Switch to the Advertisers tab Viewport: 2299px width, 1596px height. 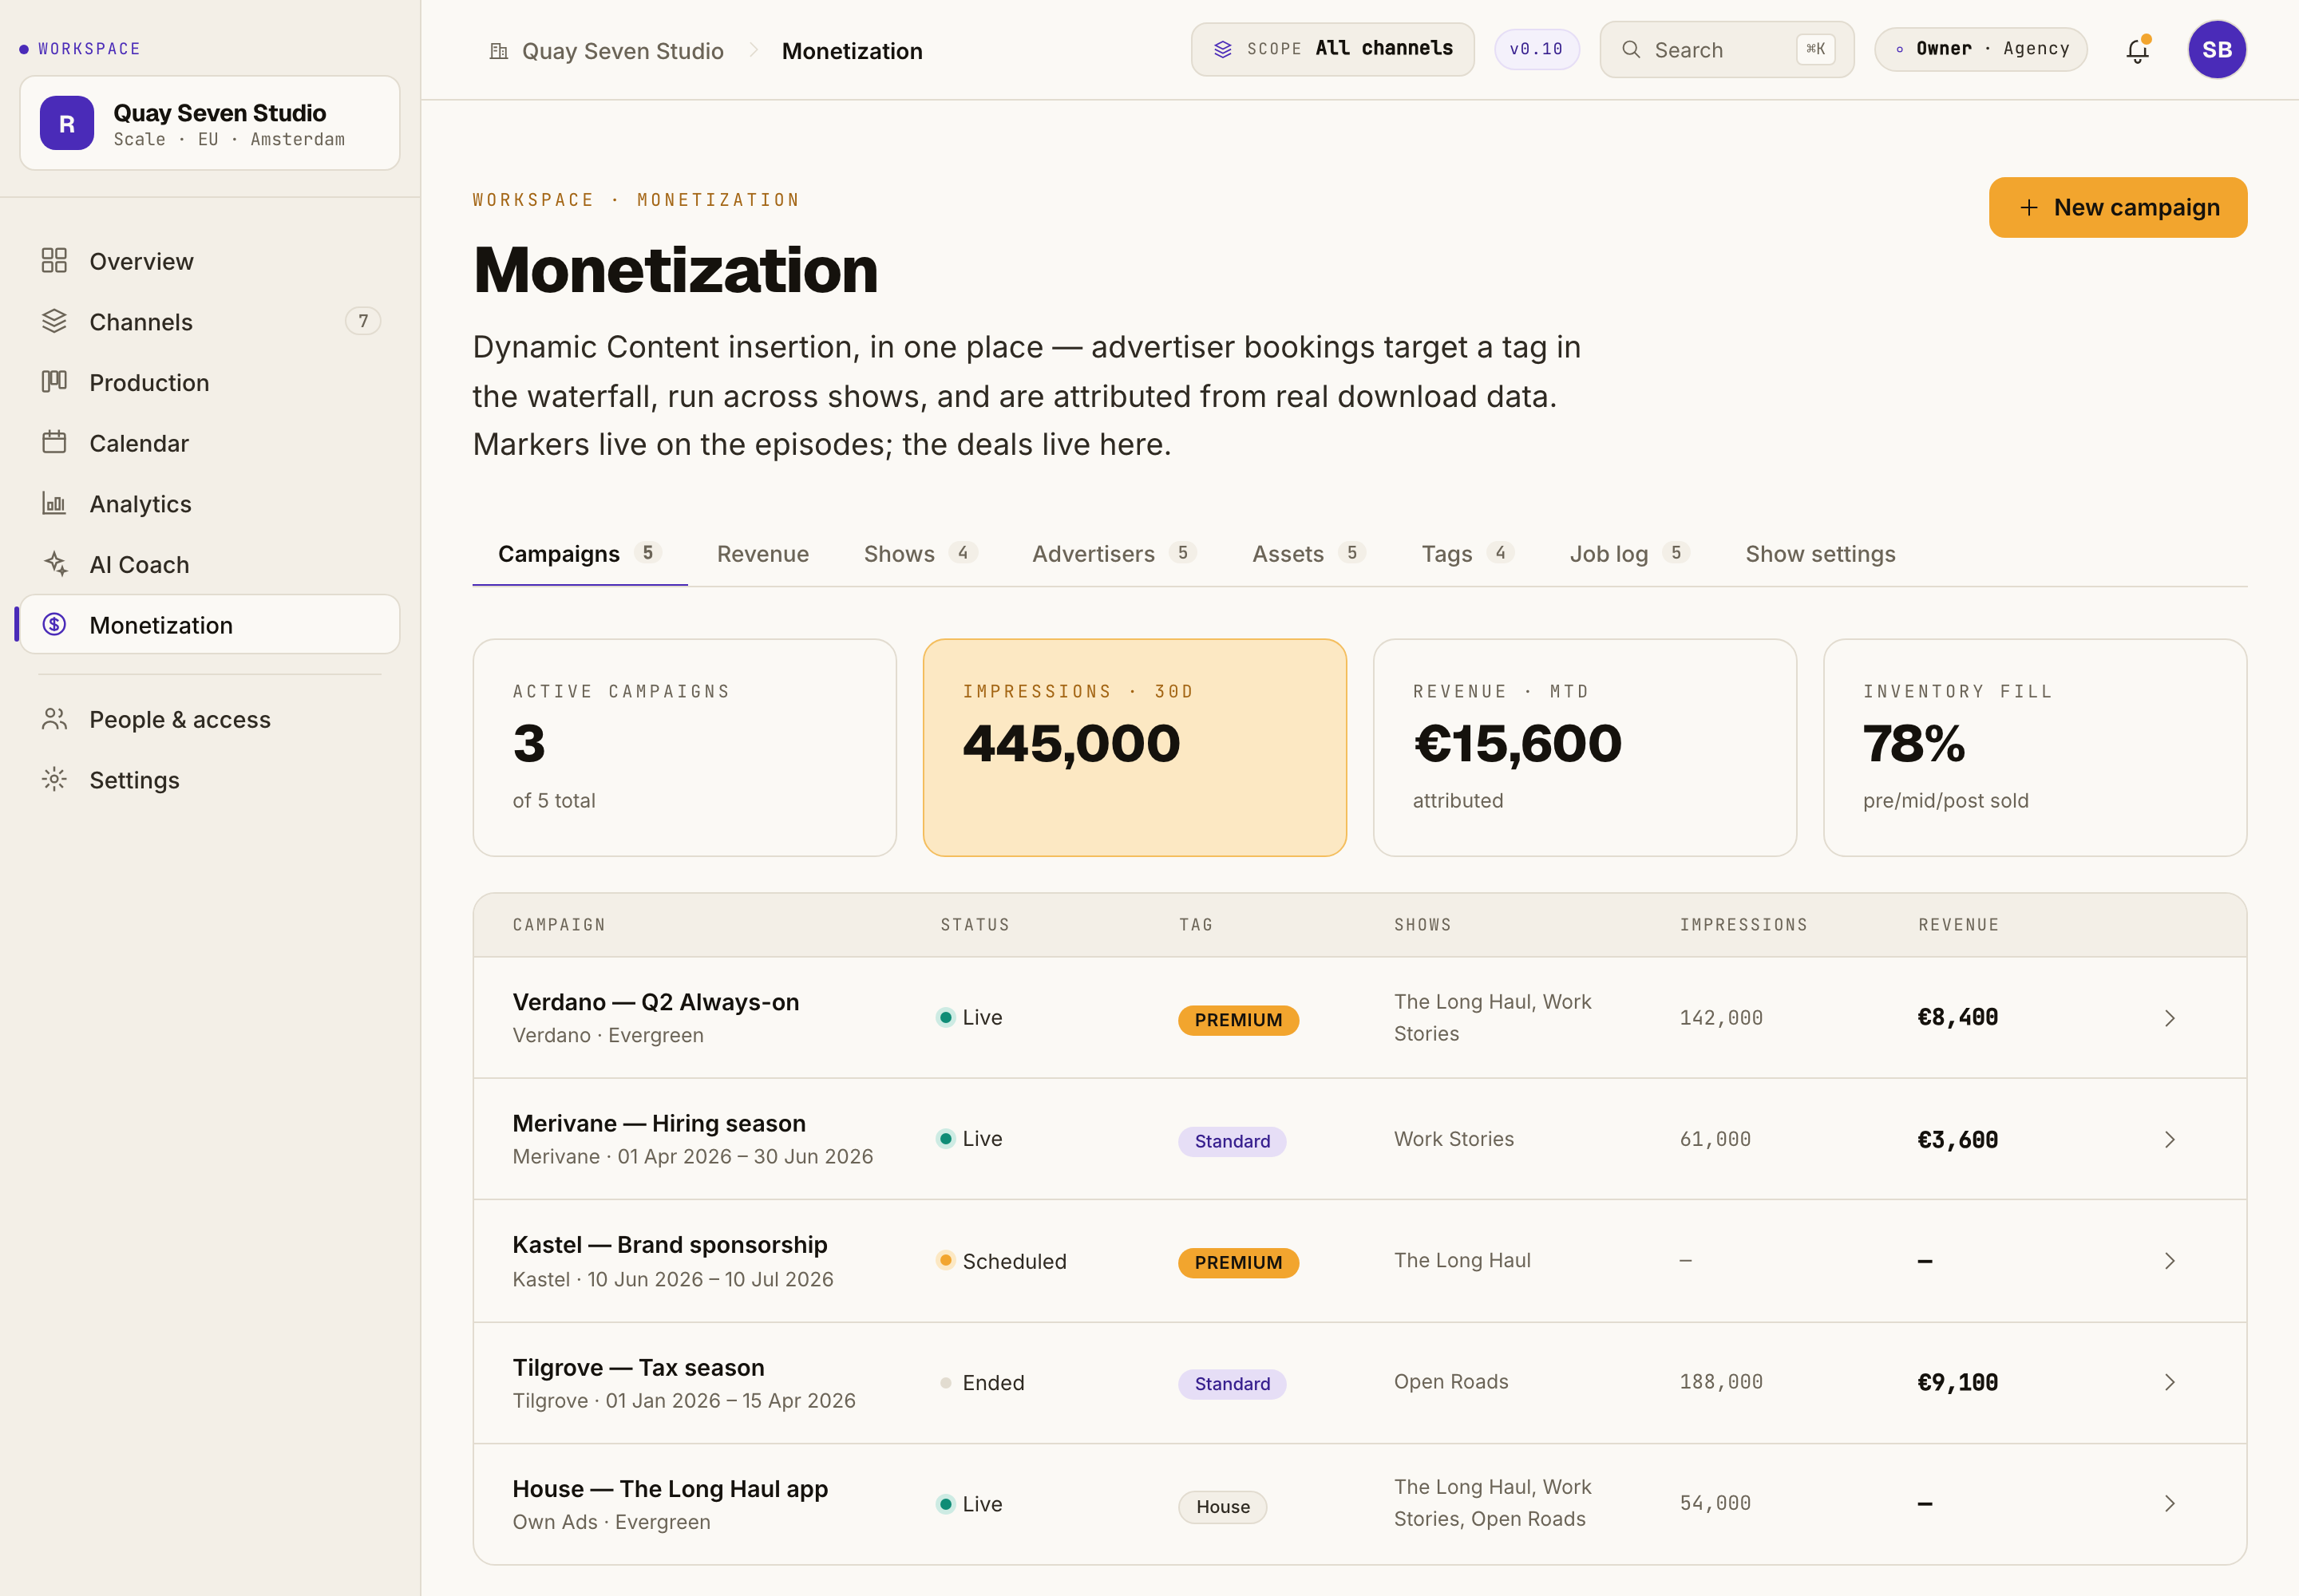click(x=1114, y=554)
